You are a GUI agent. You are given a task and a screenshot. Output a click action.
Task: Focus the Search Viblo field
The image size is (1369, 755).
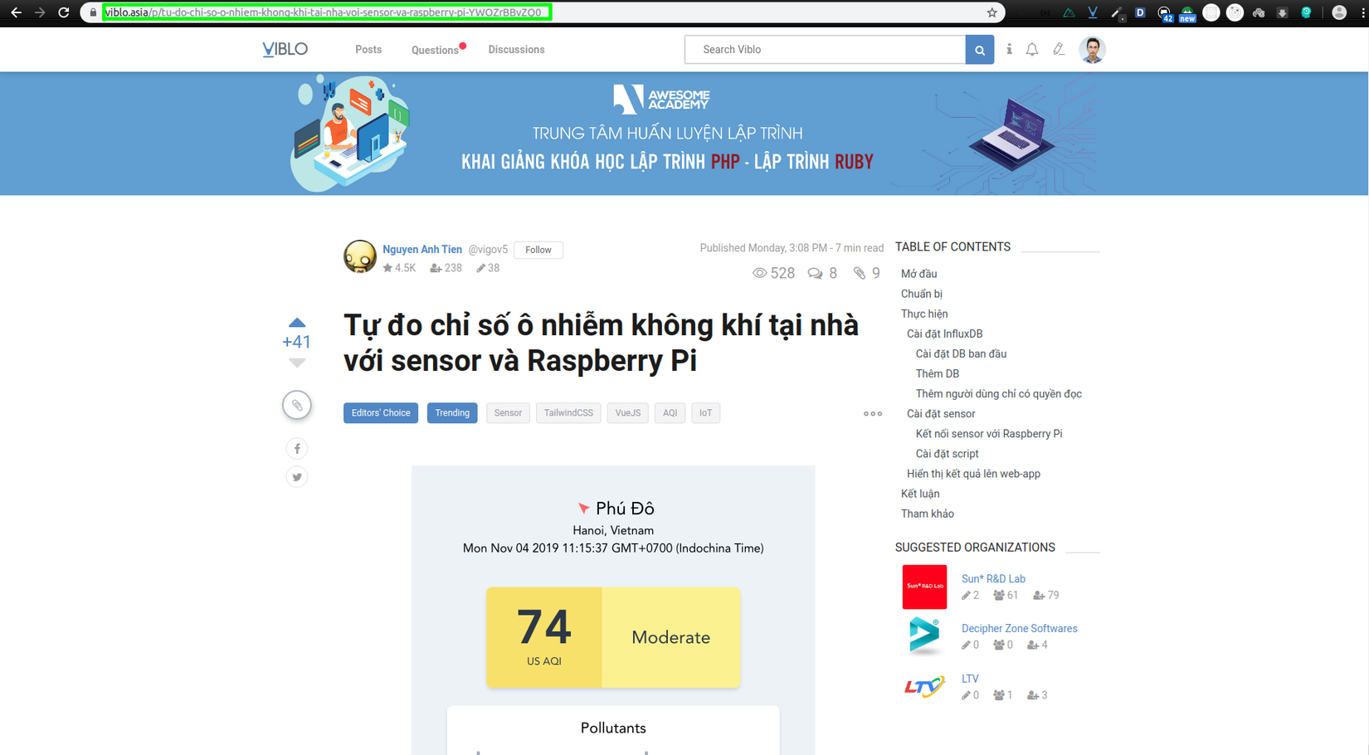826,50
